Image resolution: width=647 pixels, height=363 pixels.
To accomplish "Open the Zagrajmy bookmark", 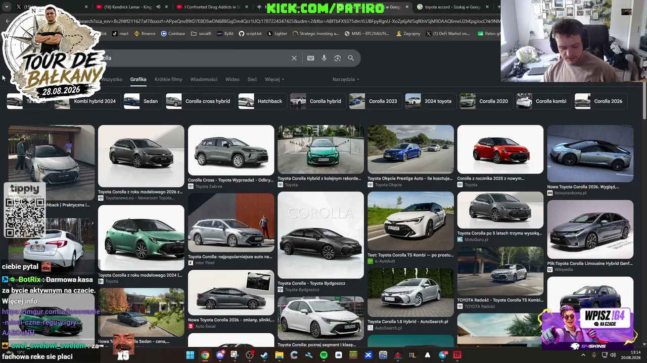I will [x=408, y=34].
